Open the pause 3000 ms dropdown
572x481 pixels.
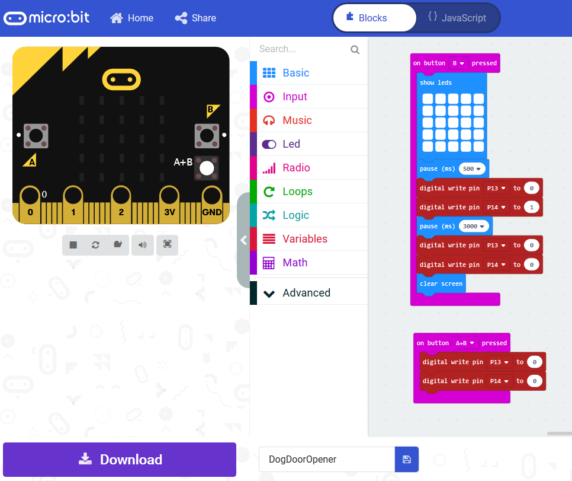coord(474,226)
